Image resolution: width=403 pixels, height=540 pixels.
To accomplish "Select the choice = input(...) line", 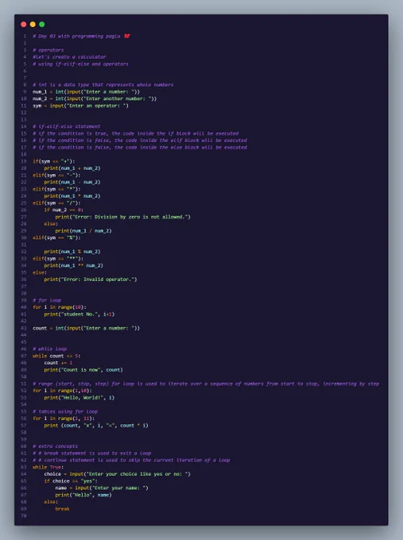I will 117,474.
